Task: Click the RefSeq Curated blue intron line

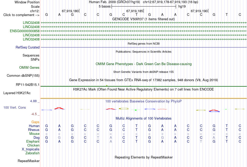Action: point(144,47)
